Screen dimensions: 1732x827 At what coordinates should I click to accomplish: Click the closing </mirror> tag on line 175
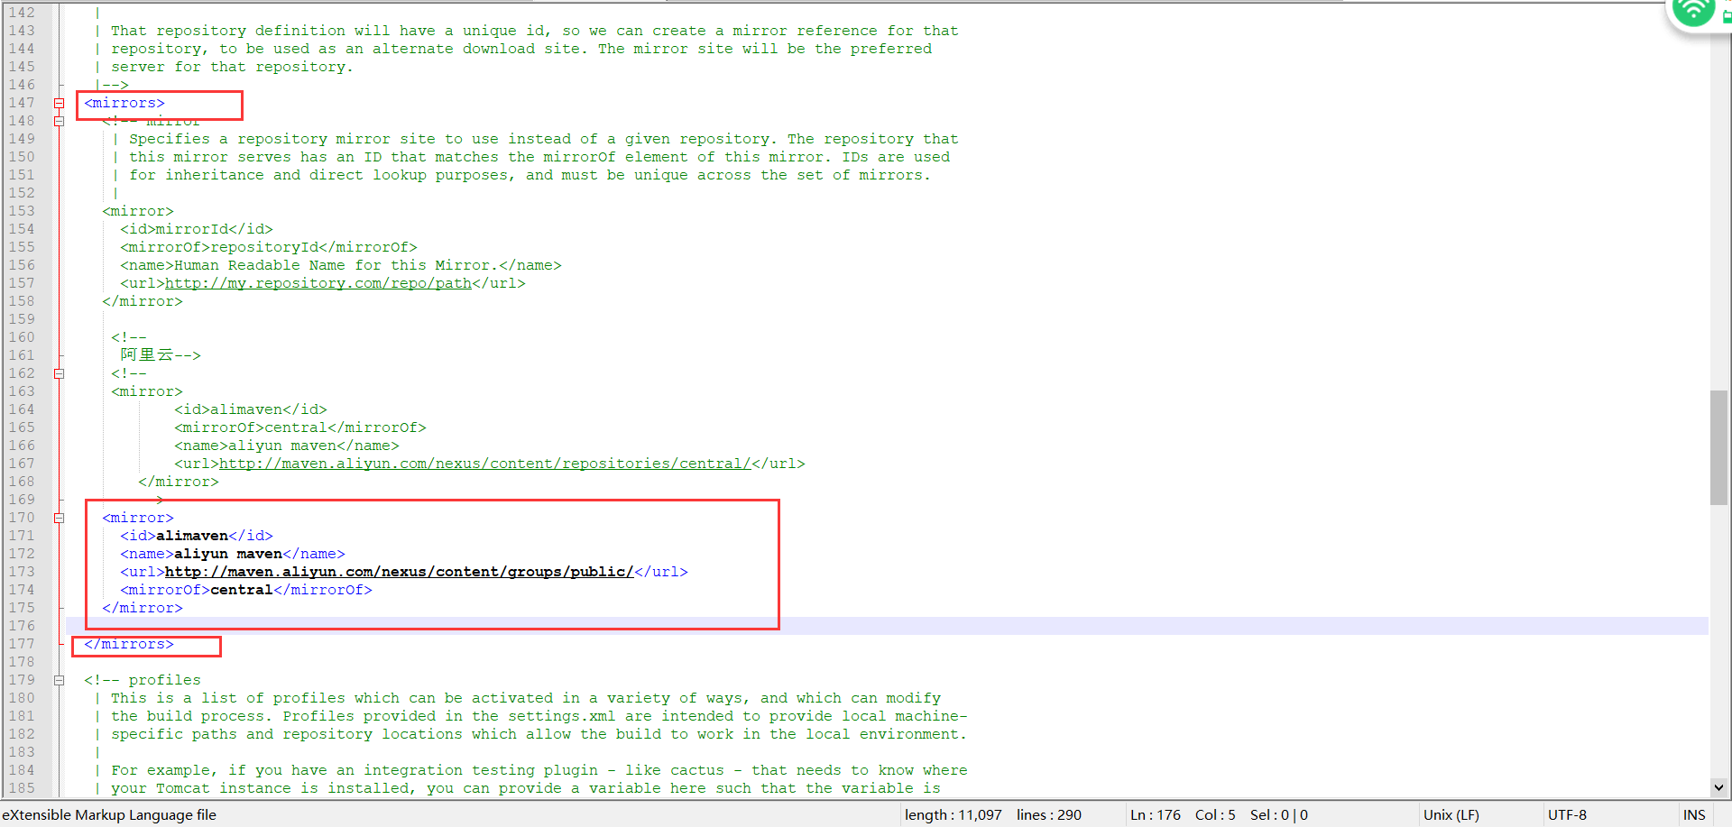(143, 608)
